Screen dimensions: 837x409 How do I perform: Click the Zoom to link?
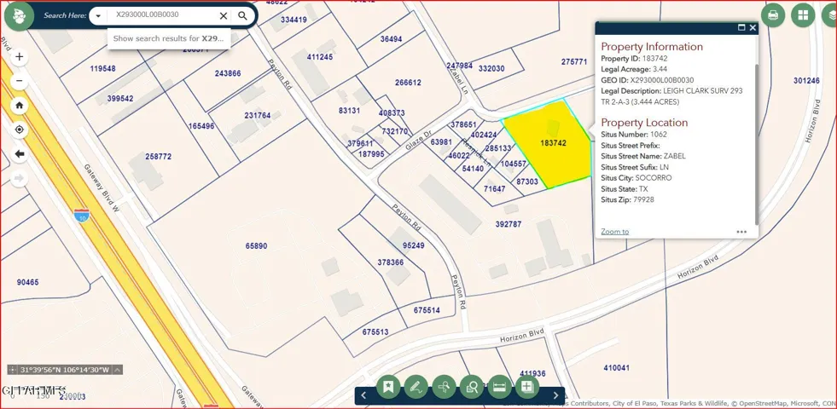tap(614, 232)
